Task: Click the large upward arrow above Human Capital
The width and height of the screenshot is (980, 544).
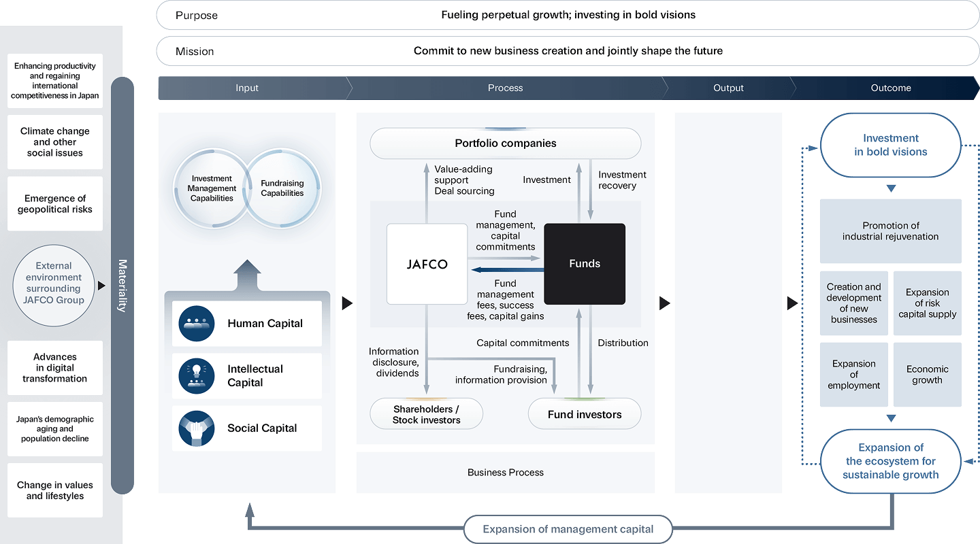Action: [x=246, y=277]
